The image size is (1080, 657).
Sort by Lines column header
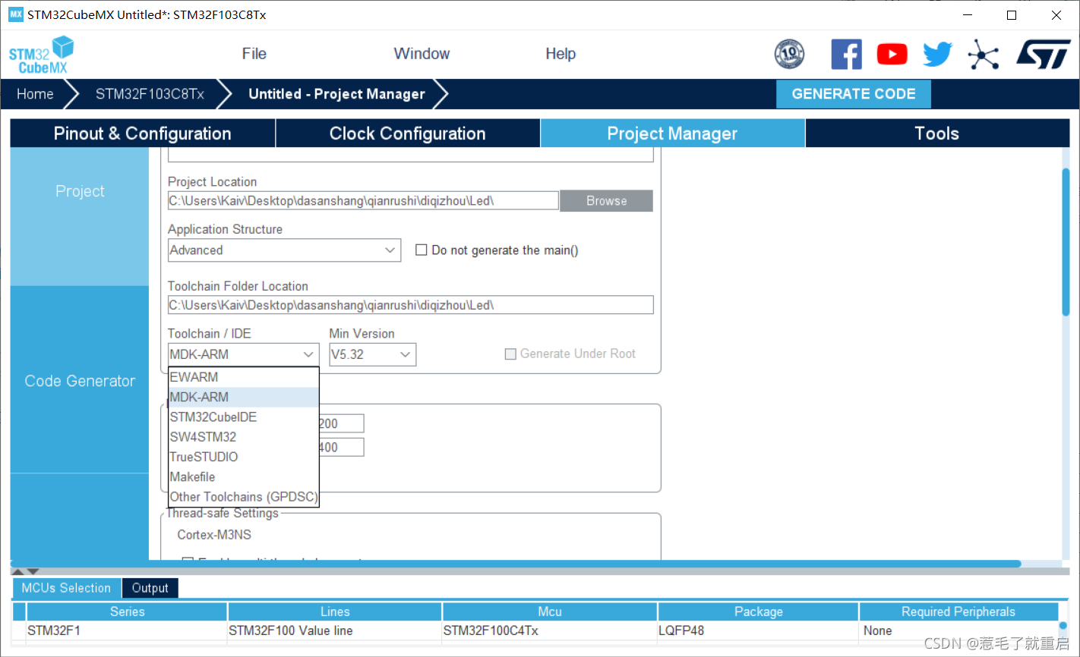[x=335, y=611]
